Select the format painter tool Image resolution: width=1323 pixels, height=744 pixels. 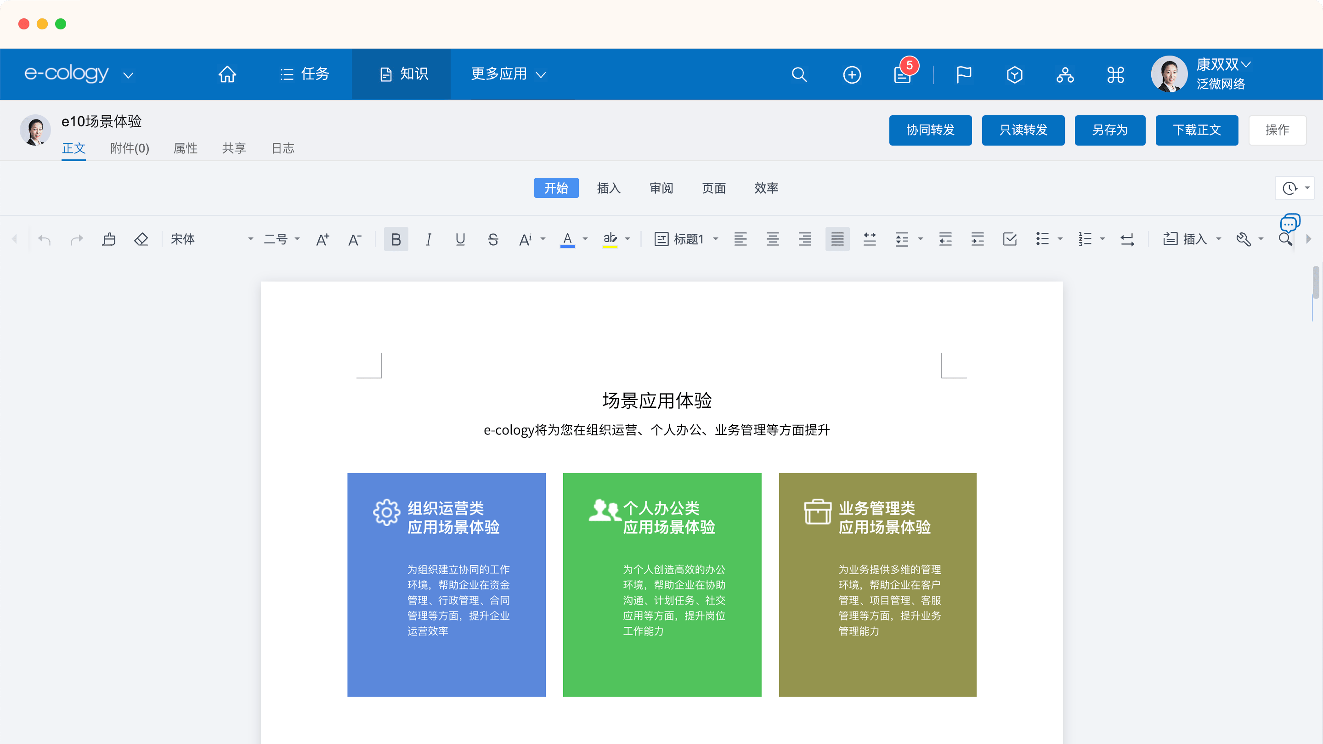[x=109, y=239]
